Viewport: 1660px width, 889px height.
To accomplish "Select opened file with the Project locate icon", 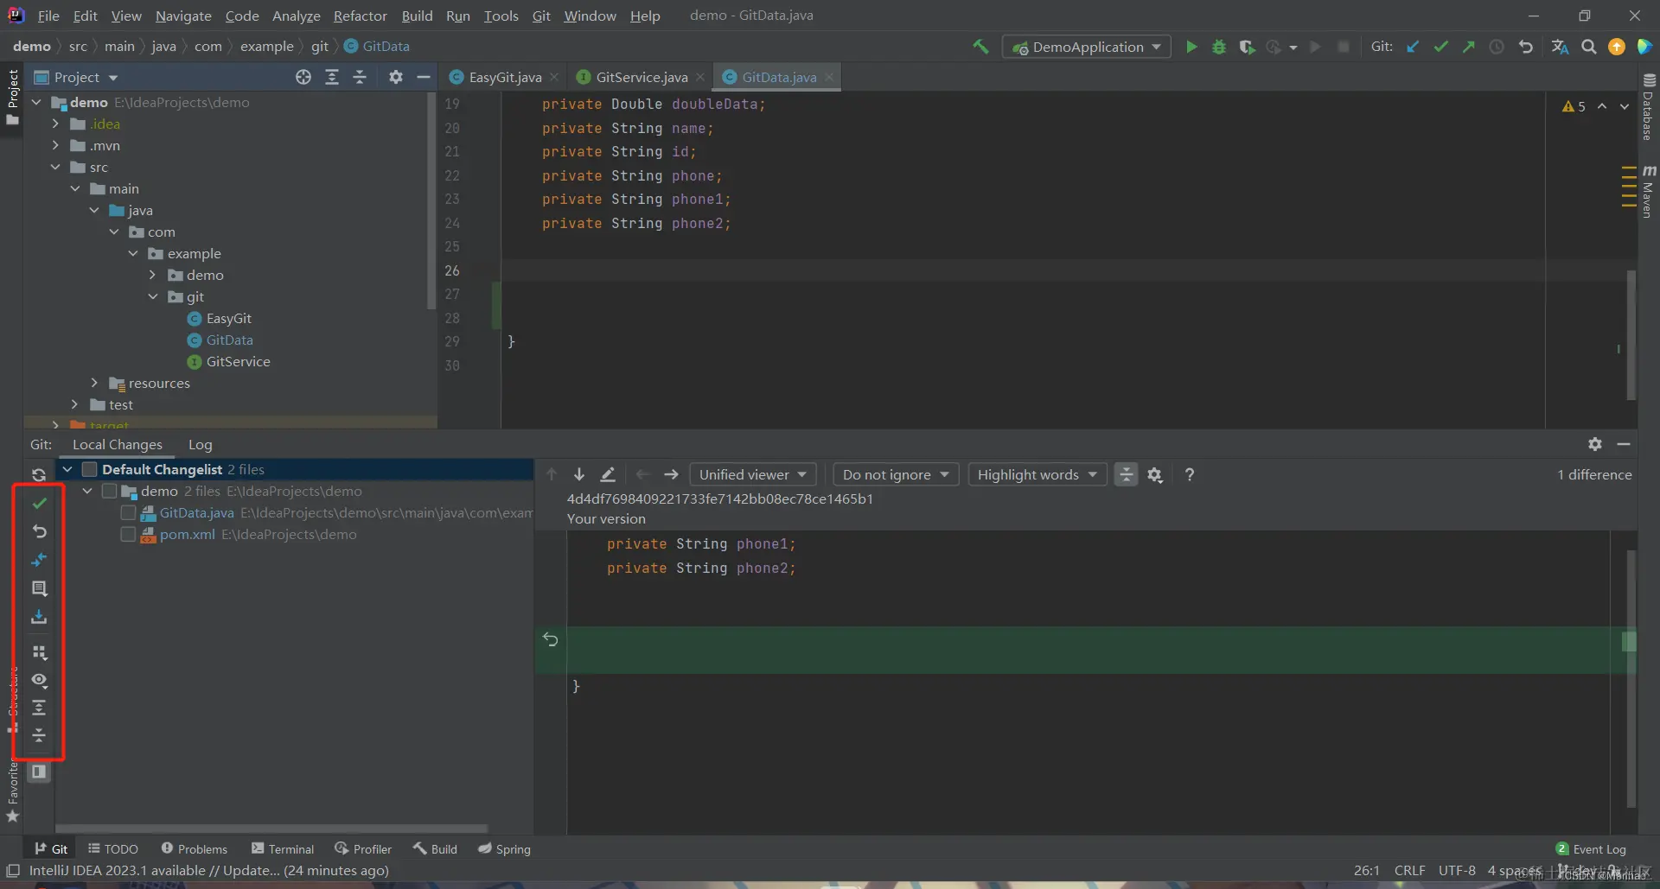I will [303, 77].
